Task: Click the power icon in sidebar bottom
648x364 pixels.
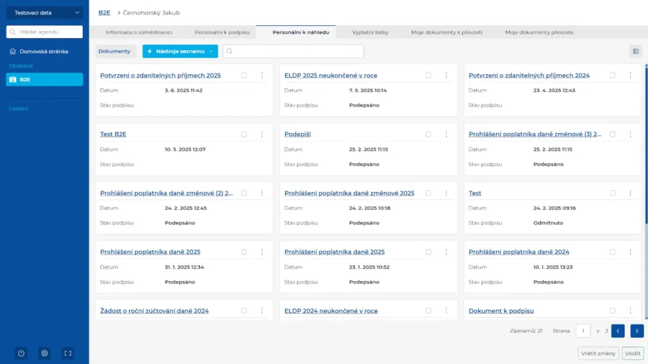Action: coord(21,353)
